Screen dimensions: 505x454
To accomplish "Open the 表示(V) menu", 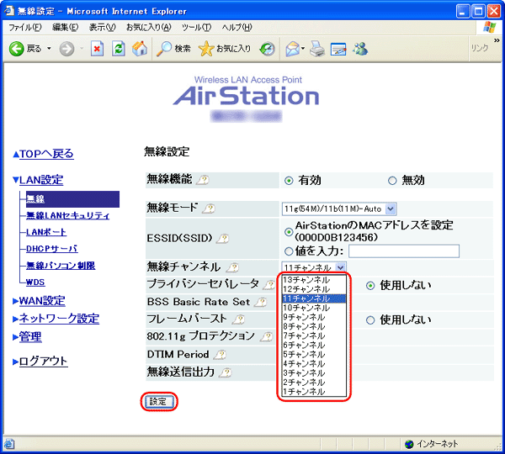I will (x=103, y=28).
